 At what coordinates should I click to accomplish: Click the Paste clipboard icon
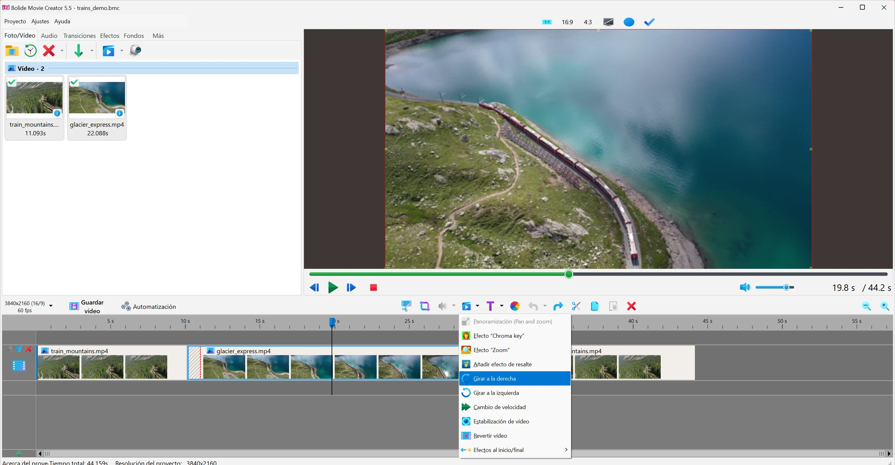(x=613, y=306)
